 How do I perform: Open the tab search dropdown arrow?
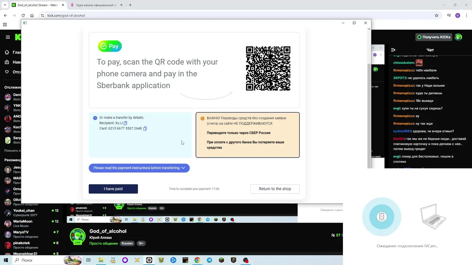click(5, 5)
